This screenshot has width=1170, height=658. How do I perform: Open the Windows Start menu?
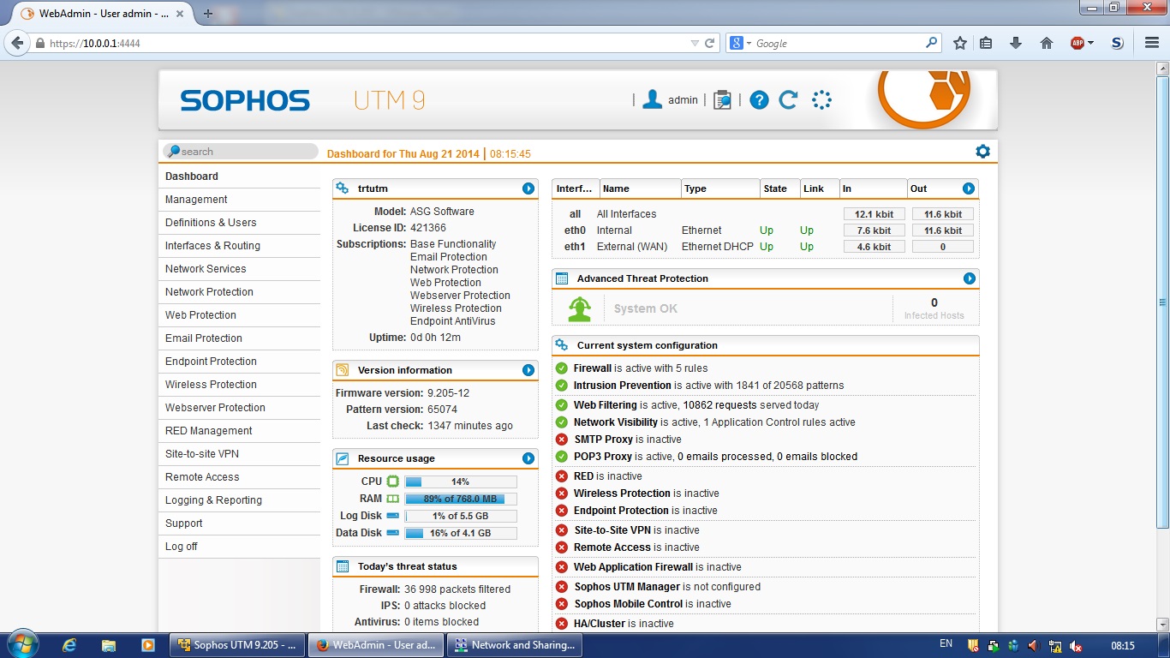[22, 644]
